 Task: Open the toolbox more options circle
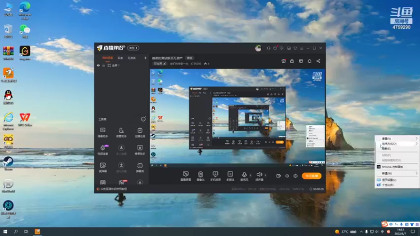[x=143, y=119]
